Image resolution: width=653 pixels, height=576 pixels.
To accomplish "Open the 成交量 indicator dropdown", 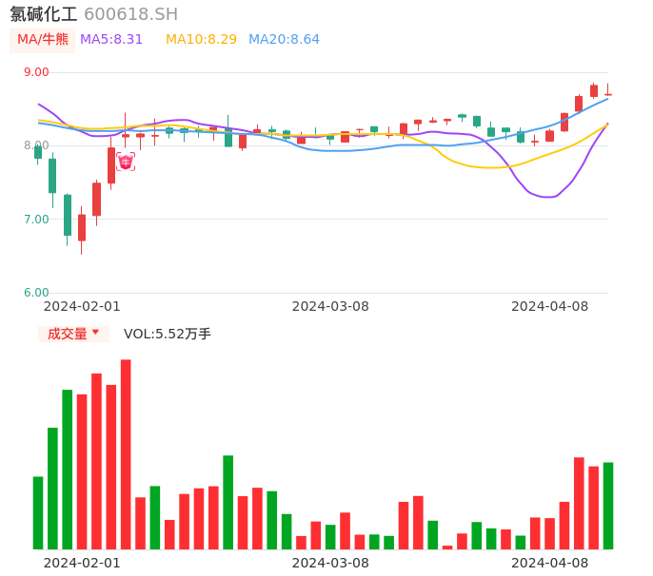I will tap(73, 334).
